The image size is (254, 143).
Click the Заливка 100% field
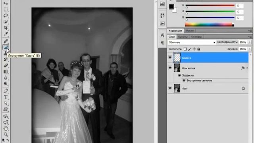[242, 49]
